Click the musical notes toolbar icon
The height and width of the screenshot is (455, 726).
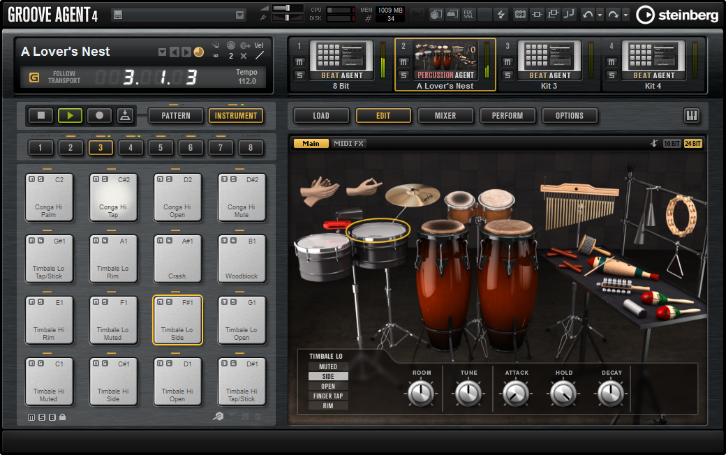tap(568, 15)
